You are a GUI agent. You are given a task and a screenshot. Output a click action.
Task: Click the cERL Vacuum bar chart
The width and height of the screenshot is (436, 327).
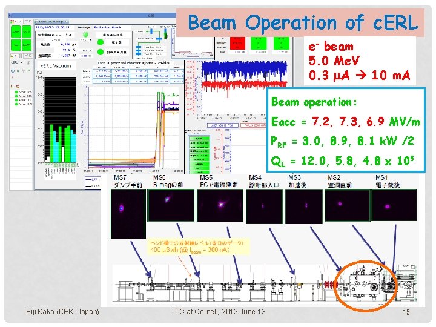61,119
